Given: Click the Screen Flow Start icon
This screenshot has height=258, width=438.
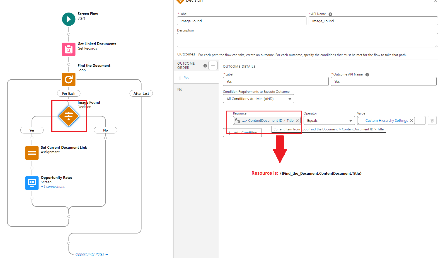Looking at the screenshot, I should (x=69, y=19).
